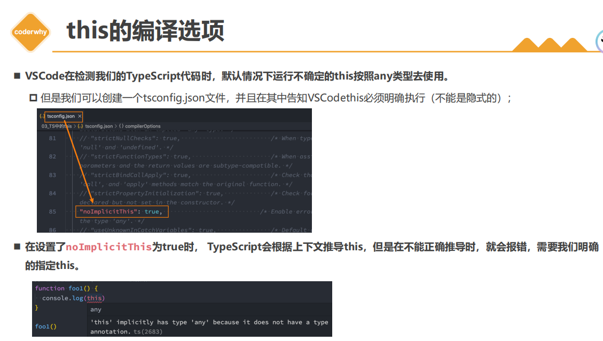Image resolution: width=603 pixels, height=341 pixels.
Task: Click the true value after noImplicitThis
Action: pyautogui.click(x=152, y=211)
